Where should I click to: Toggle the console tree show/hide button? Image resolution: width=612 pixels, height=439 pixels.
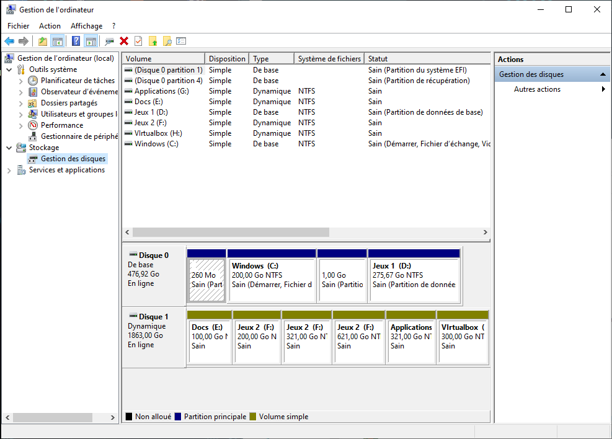coord(58,42)
